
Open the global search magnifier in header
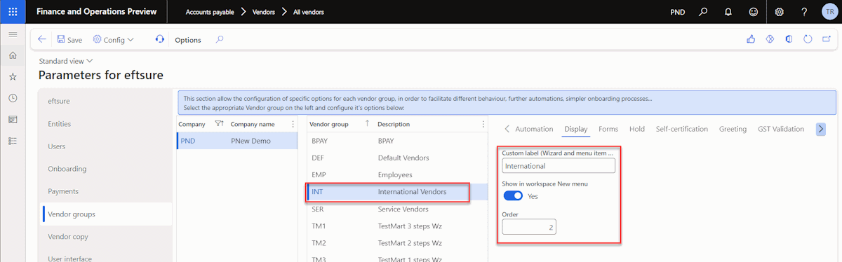(703, 12)
